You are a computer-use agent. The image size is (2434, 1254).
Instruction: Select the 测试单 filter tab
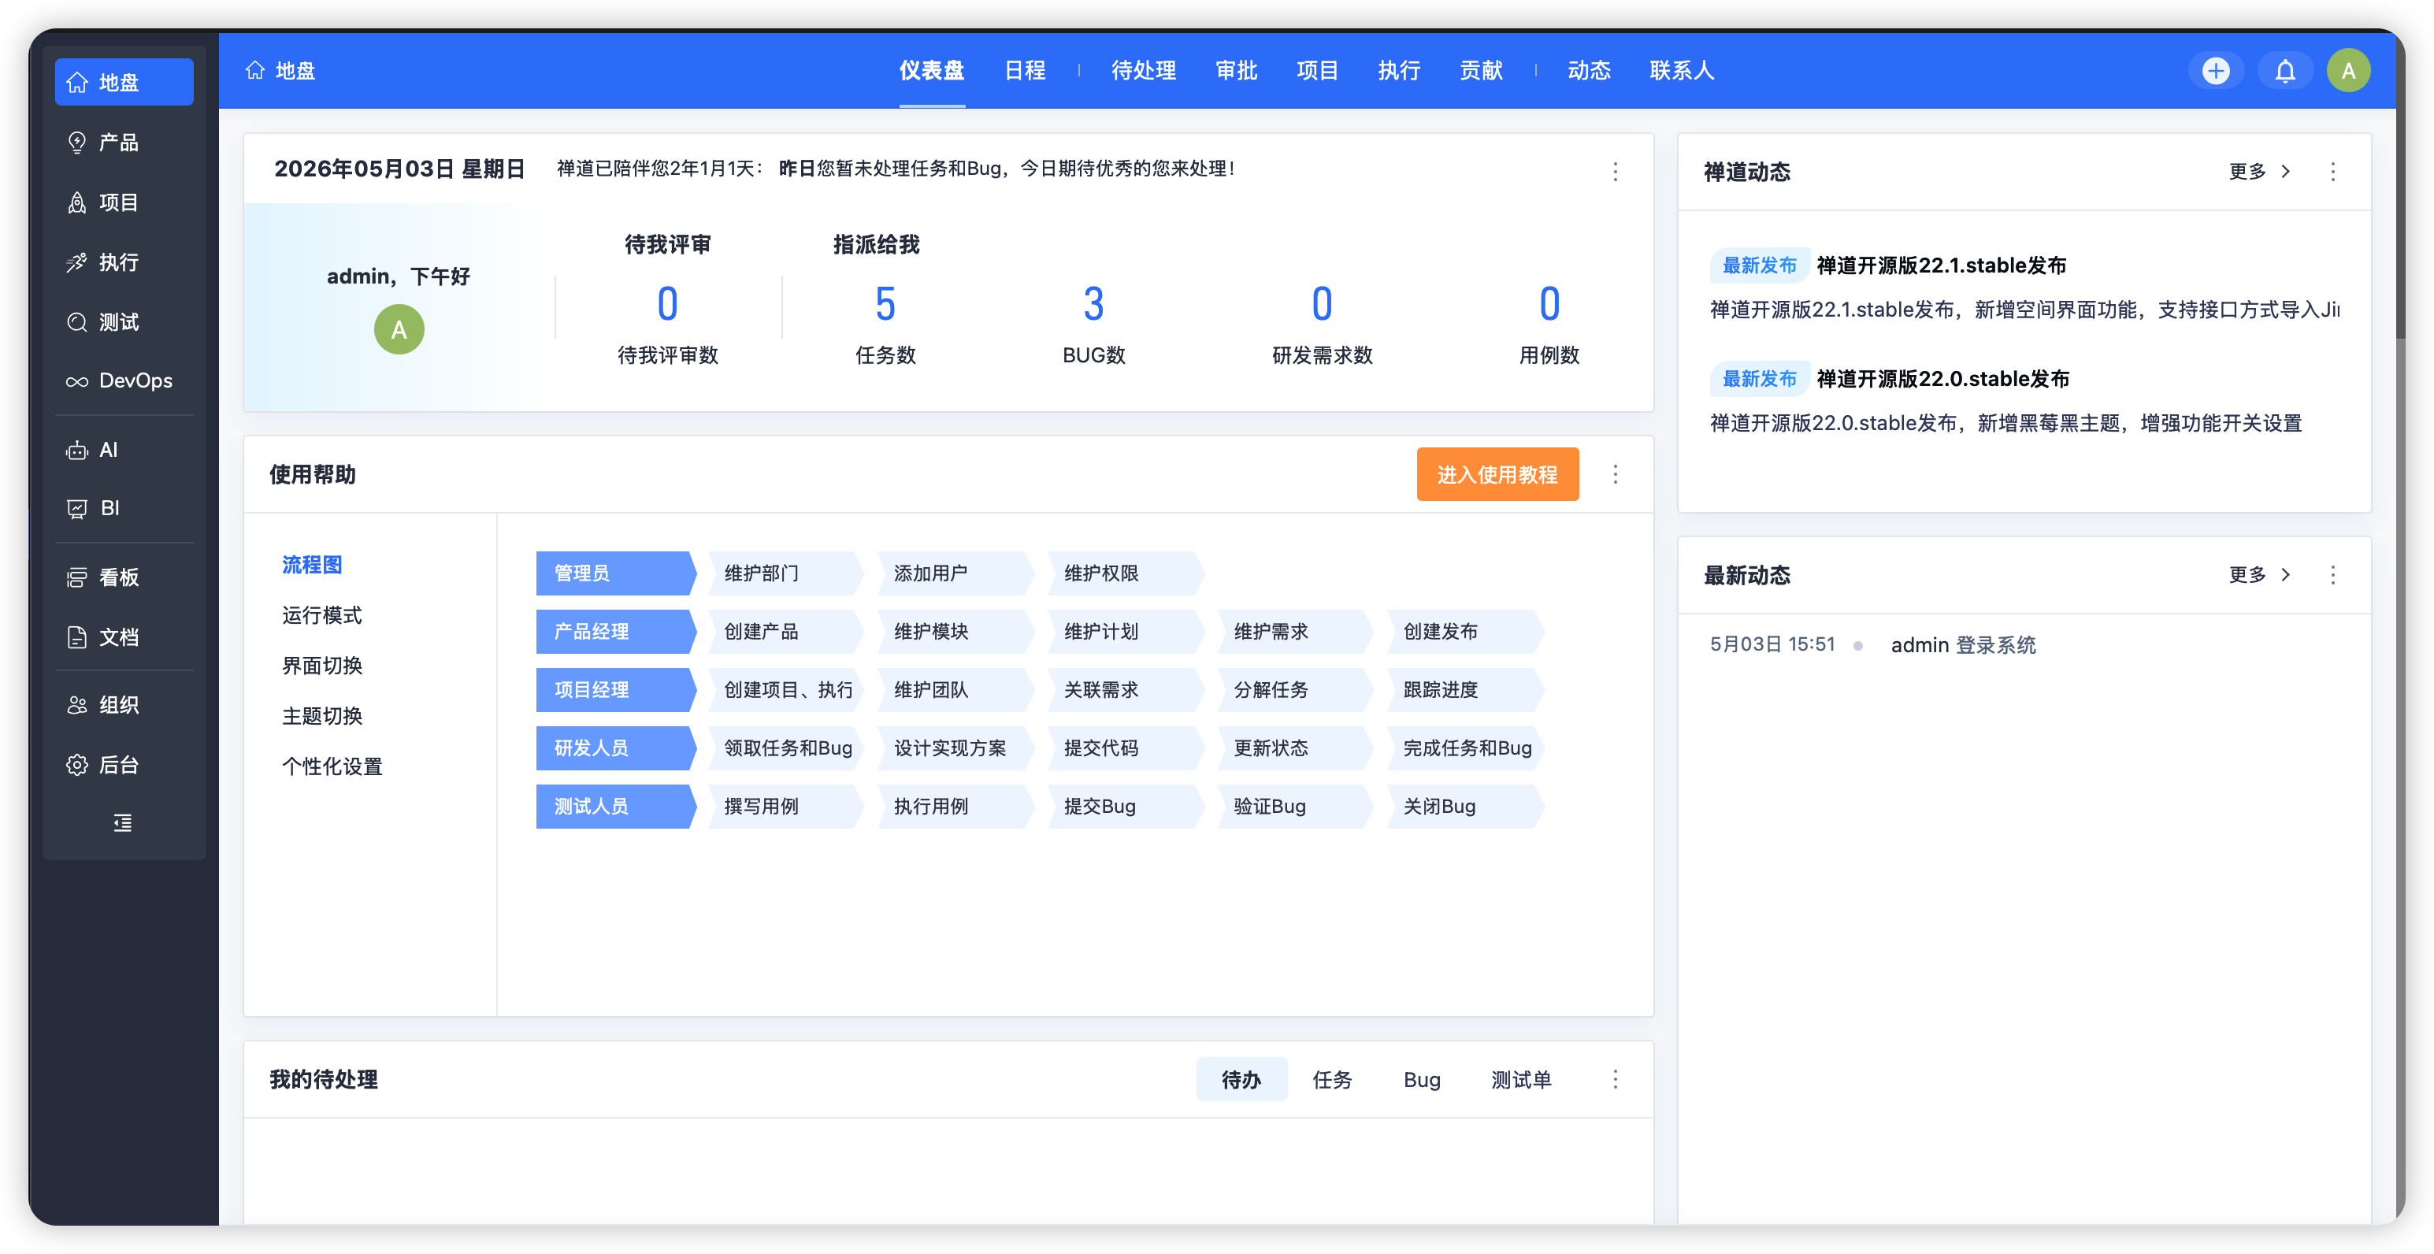point(1520,1079)
